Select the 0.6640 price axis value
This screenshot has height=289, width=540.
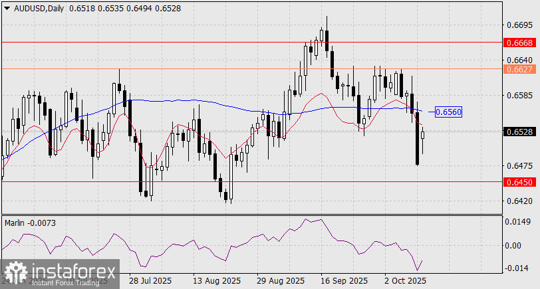pyautogui.click(x=519, y=60)
